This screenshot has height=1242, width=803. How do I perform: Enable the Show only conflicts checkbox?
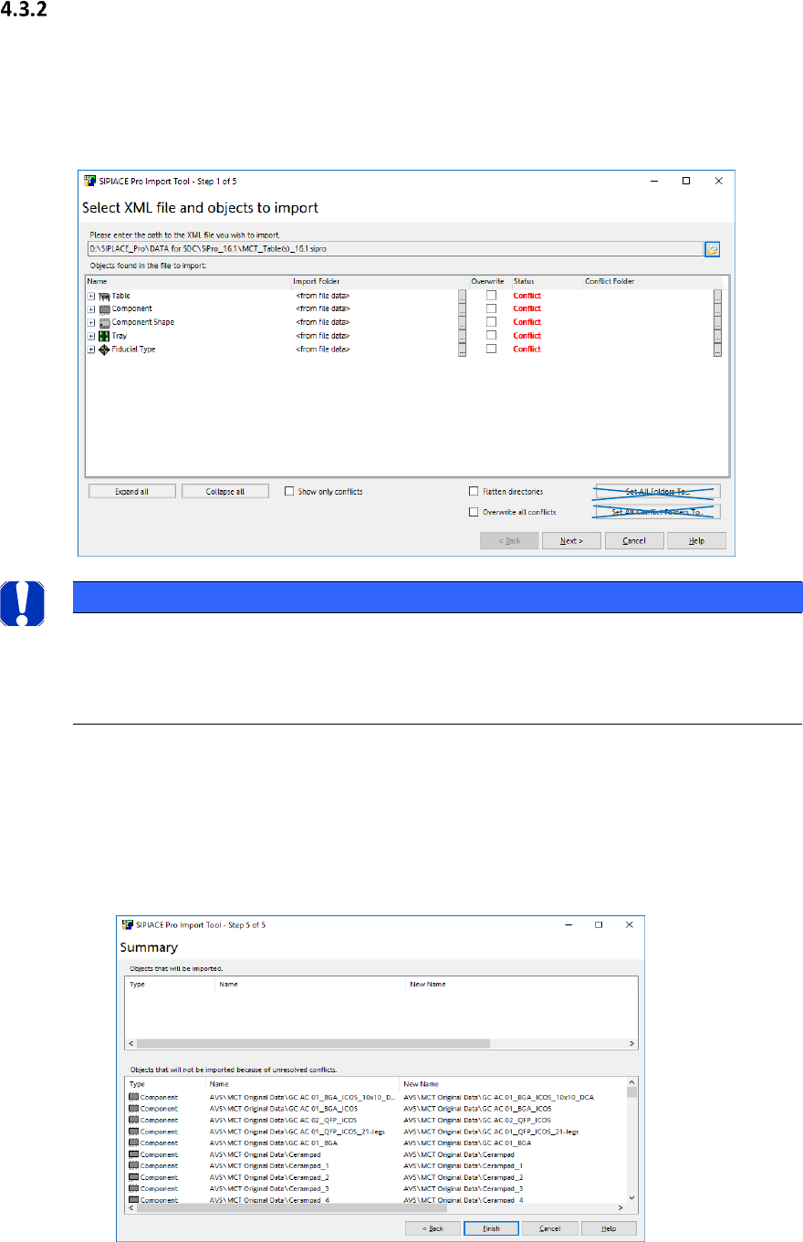289,491
